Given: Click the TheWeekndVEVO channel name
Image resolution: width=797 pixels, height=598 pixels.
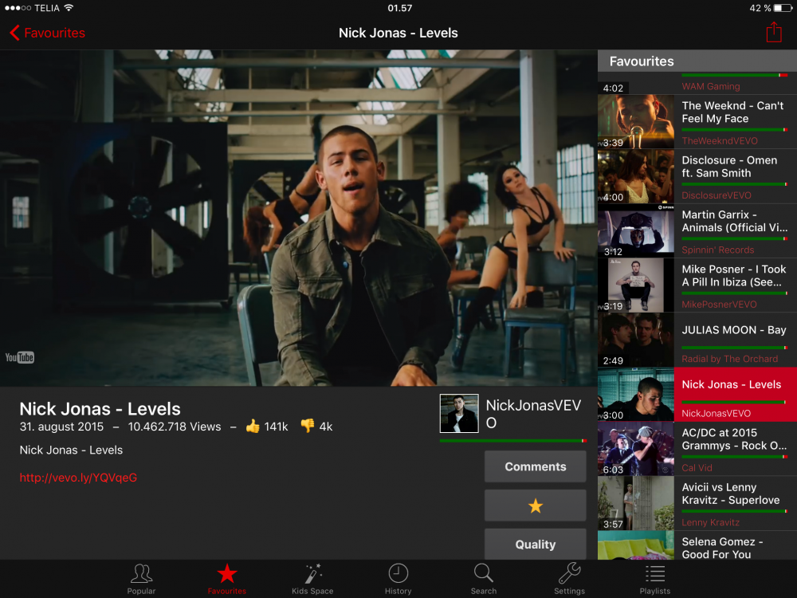Looking at the screenshot, I should 720,141.
